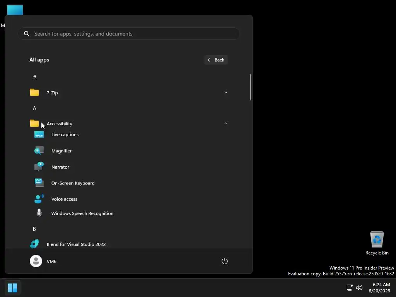Click the Accessibility folder name

pyautogui.click(x=59, y=124)
